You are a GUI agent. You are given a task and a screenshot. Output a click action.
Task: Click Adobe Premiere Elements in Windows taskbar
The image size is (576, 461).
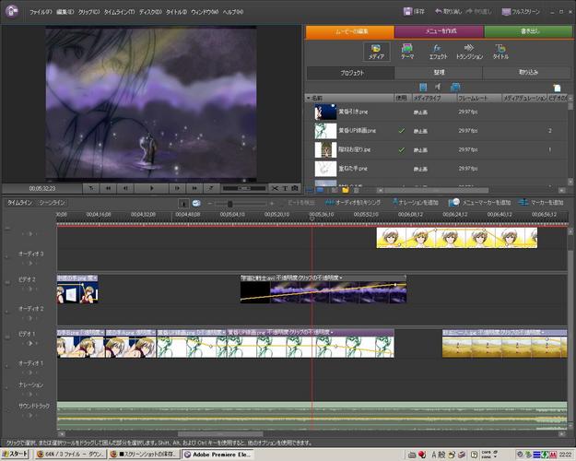[x=218, y=455]
